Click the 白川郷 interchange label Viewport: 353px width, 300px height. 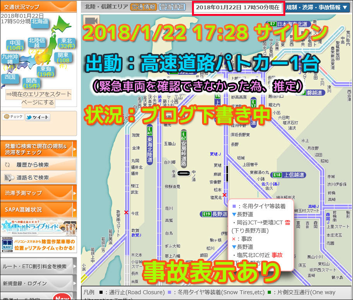point(170,162)
